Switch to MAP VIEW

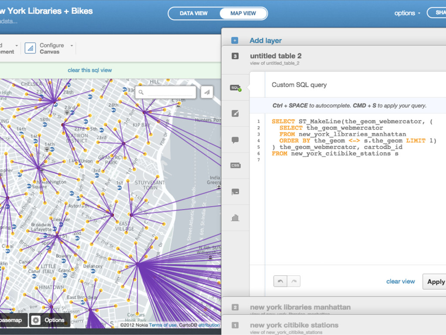(243, 14)
